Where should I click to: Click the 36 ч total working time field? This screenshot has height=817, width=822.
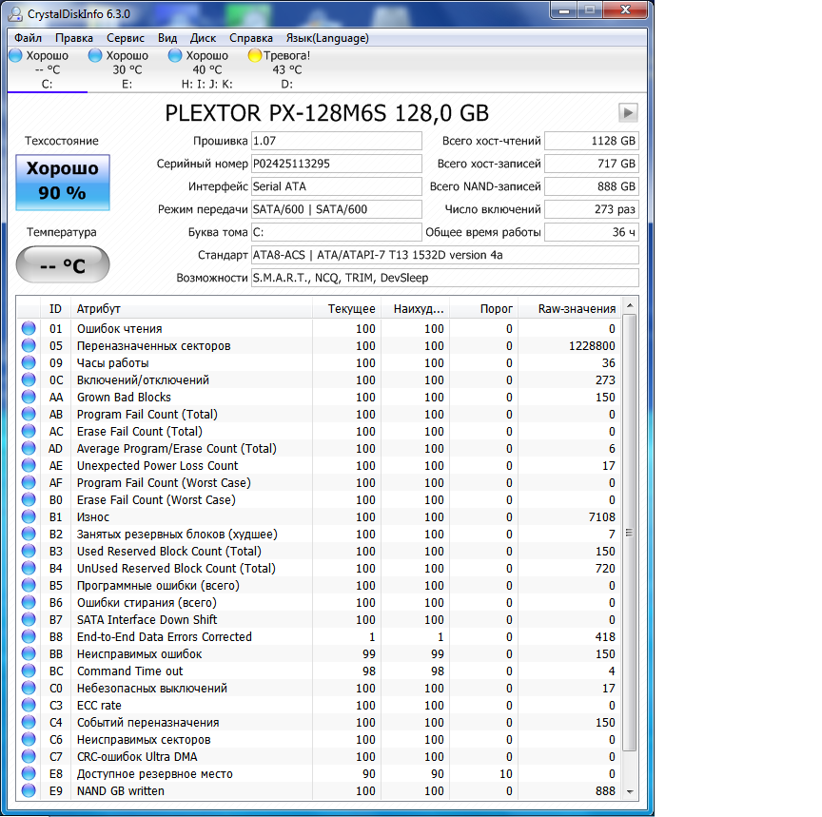[592, 232]
